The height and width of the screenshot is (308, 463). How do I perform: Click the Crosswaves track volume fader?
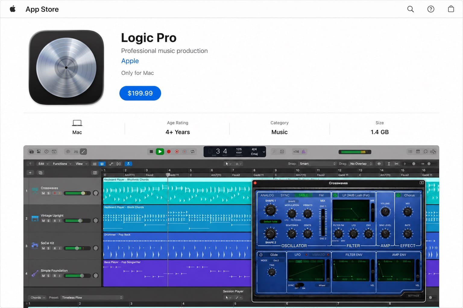[x=77, y=193]
